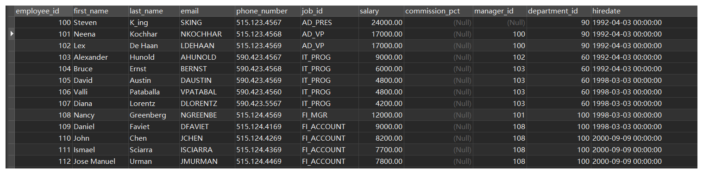Viewport: 703px width, 174px height.
Task: Select the Null manager_id cell for Steven
Action: pyautogui.click(x=500, y=23)
